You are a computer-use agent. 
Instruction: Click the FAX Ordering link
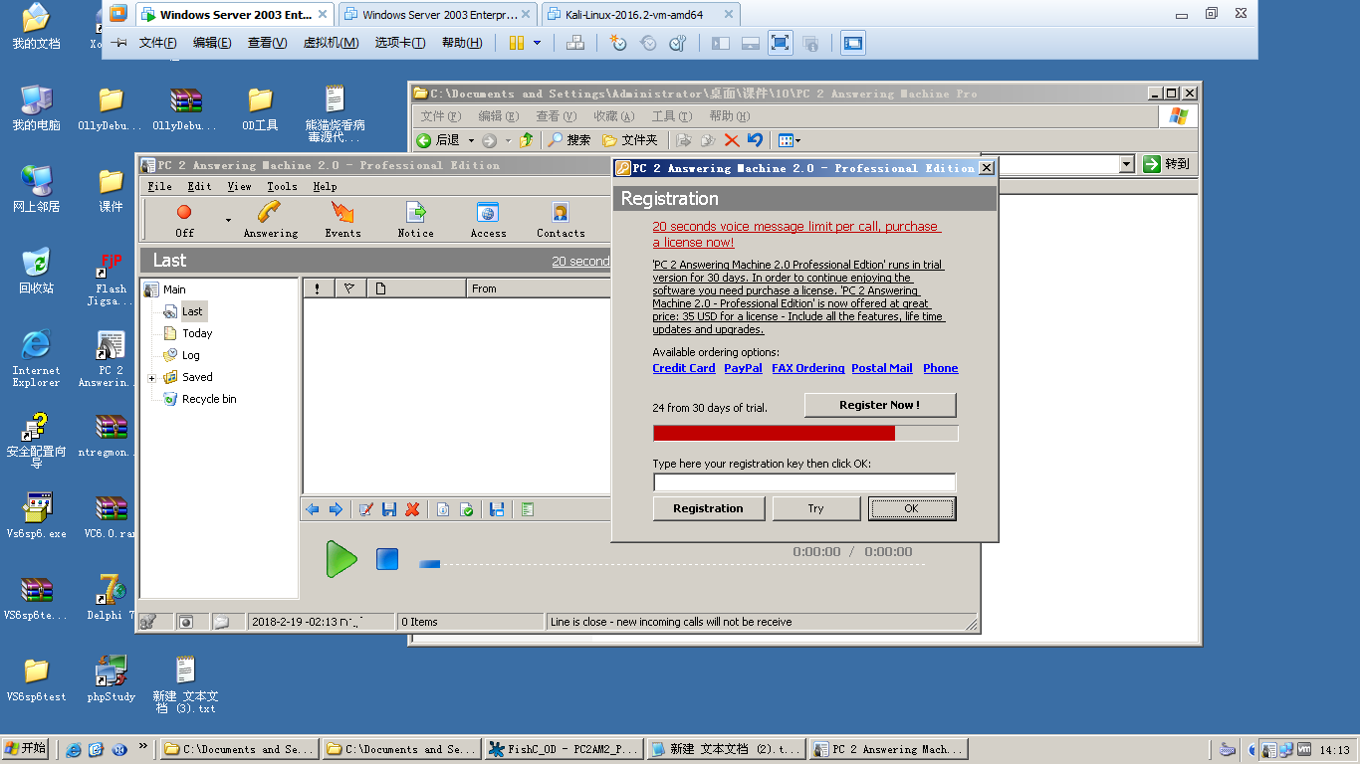[807, 368]
